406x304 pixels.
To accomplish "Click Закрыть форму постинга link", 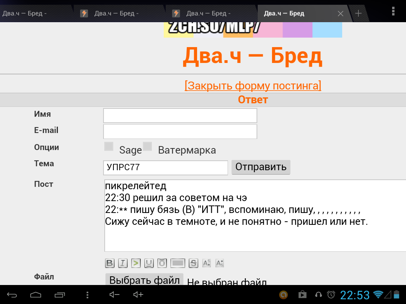I will [253, 85].
